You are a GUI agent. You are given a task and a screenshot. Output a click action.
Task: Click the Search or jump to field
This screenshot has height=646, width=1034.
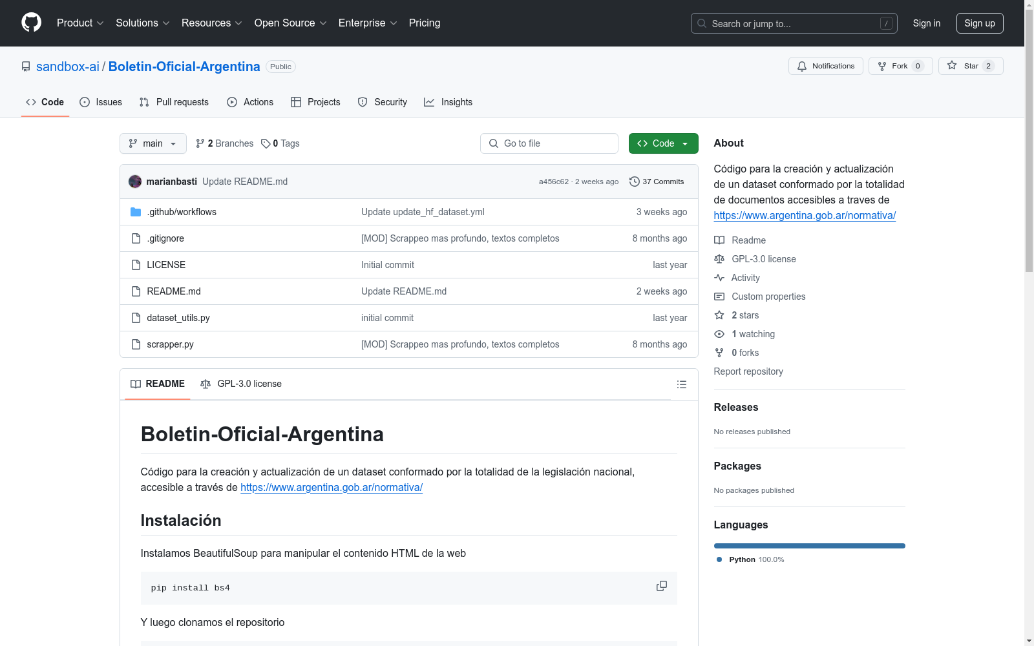tap(794, 23)
